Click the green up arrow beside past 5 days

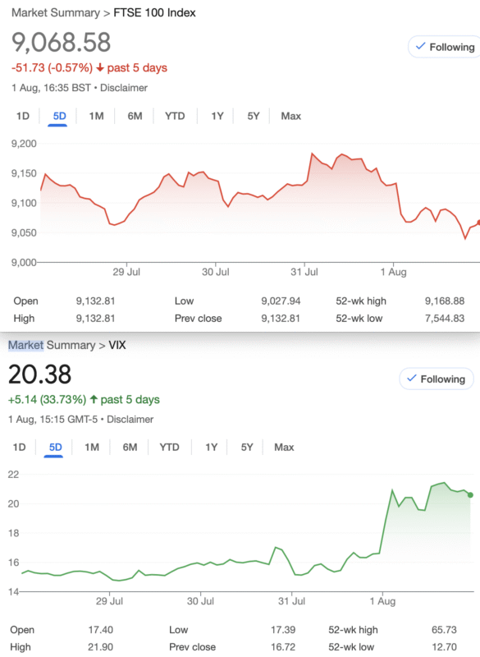click(94, 399)
